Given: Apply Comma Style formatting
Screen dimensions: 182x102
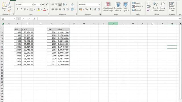Looking at the screenshot, I should [x=90, y=9].
